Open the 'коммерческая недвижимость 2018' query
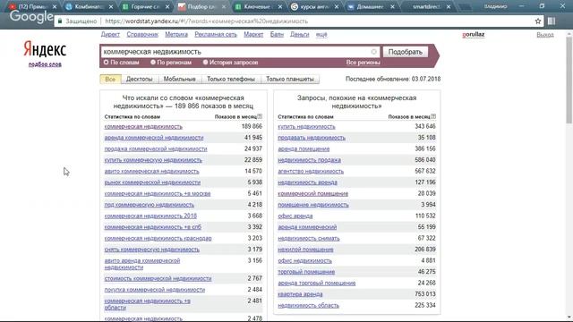This screenshot has height=322, width=573. point(150,216)
